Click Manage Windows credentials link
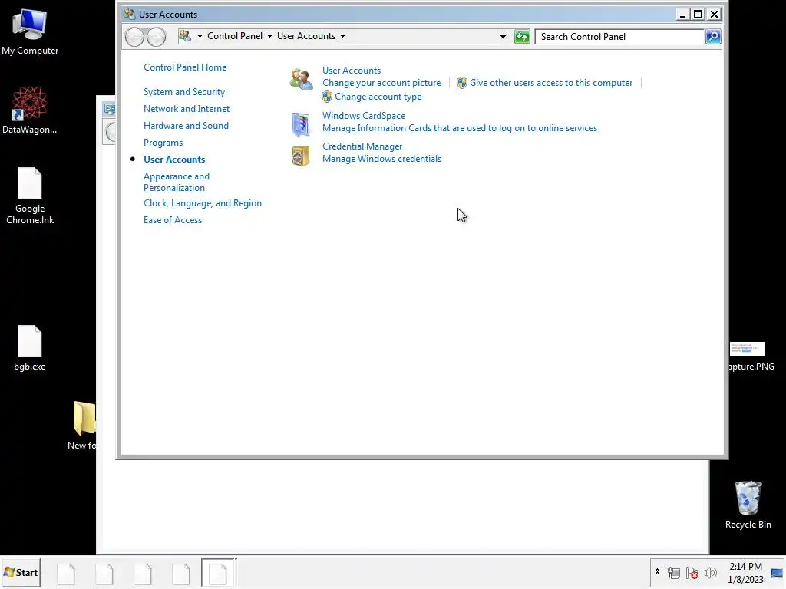Screen dimensions: 786x589 pyautogui.click(x=382, y=159)
